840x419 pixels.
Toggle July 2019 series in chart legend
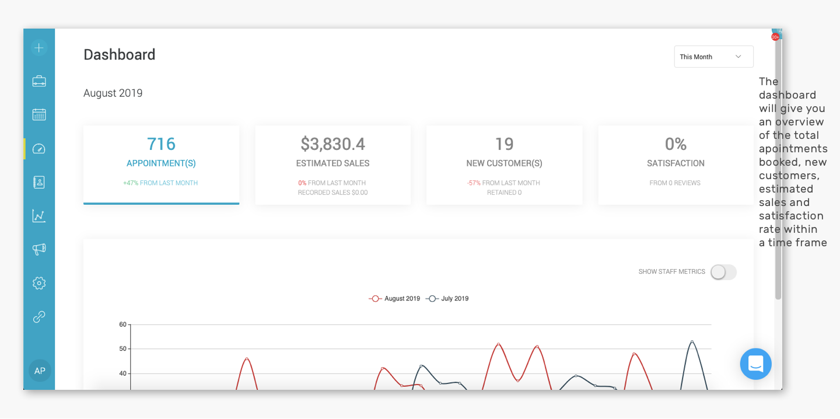[447, 299]
